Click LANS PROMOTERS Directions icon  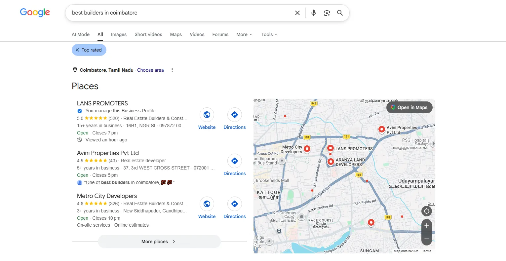(x=235, y=115)
